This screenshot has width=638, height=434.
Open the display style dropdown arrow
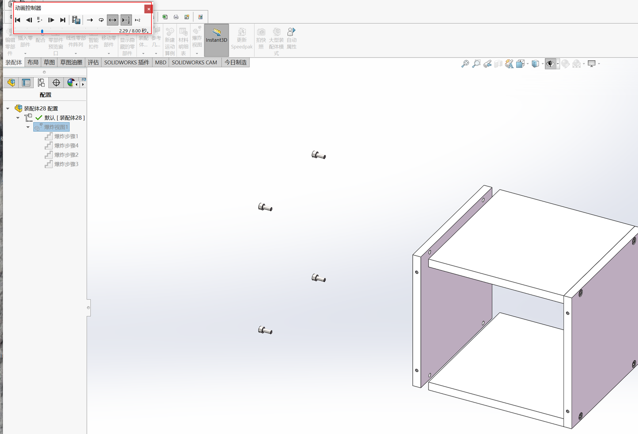(542, 63)
